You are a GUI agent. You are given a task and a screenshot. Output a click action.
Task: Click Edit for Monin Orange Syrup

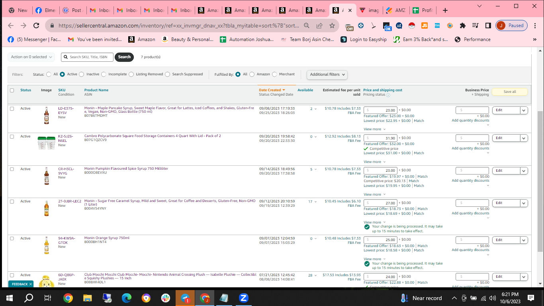tap(506, 240)
